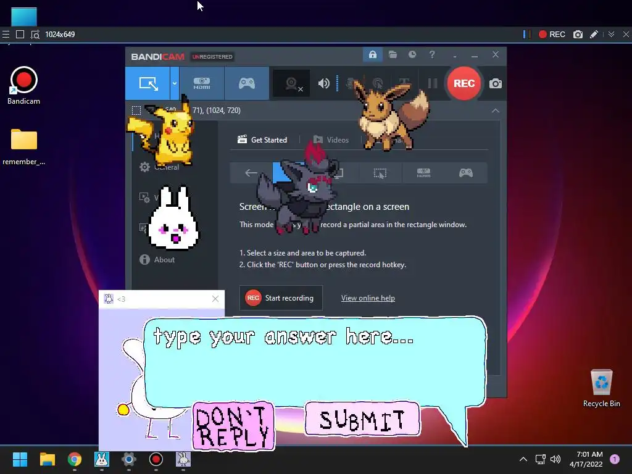Select the Bandicam desktop shortcut
Viewport: 632px width, 474px height.
[24, 86]
